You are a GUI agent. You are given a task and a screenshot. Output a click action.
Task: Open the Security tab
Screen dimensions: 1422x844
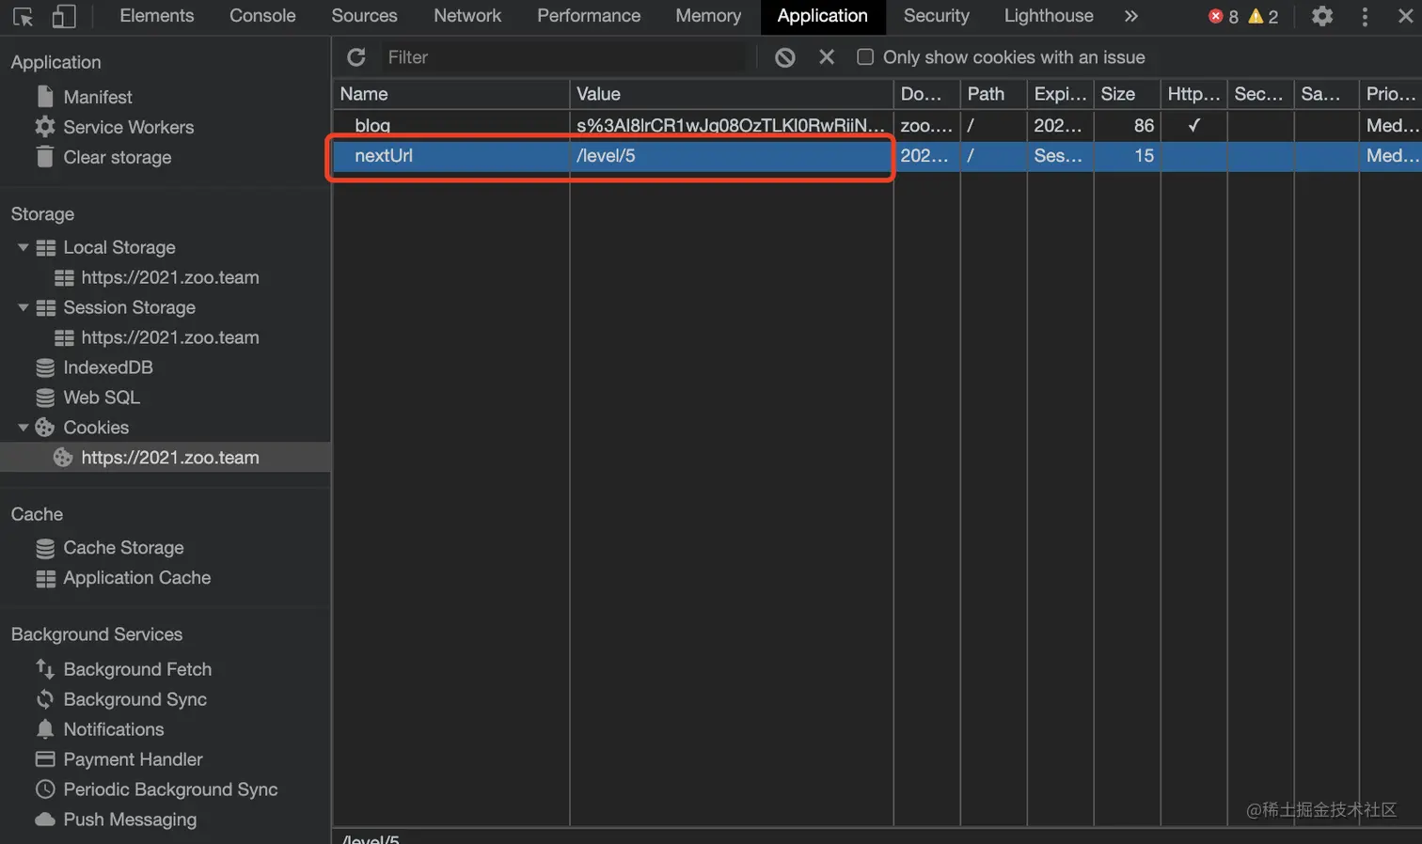(937, 16)
